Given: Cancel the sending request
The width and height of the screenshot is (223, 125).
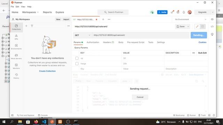Looking at the screenshot, I should tap(140, 97).
